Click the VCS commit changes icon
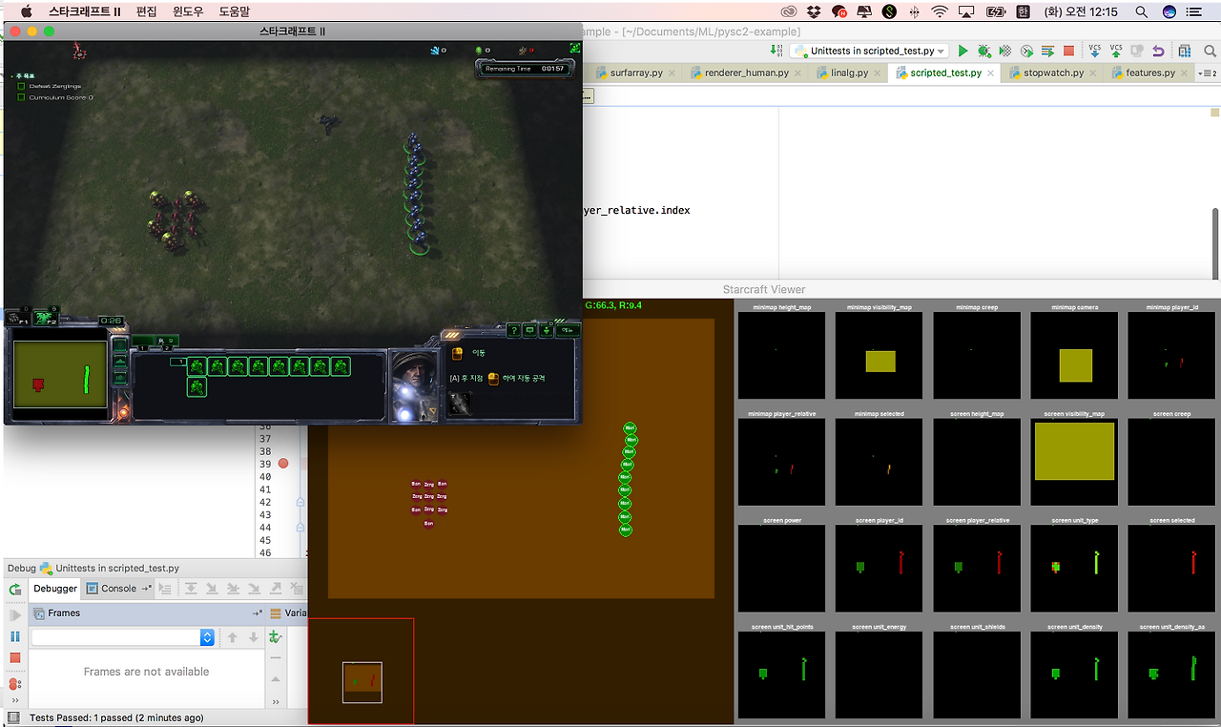Image resolution: width=1221 pixels, height=727 pixels. 1116,51
